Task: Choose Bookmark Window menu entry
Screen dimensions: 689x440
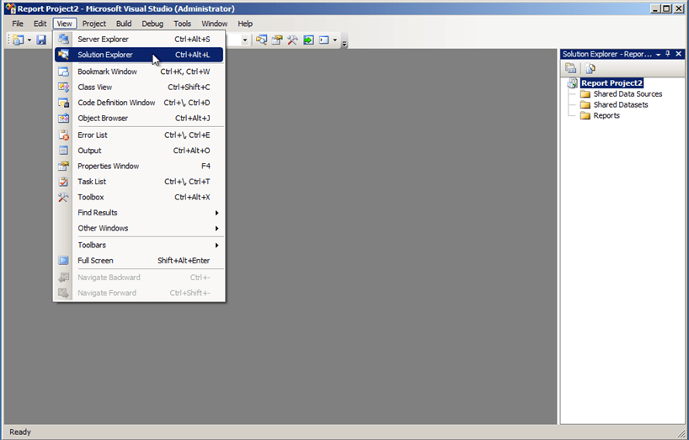Action: click(139, 72)
